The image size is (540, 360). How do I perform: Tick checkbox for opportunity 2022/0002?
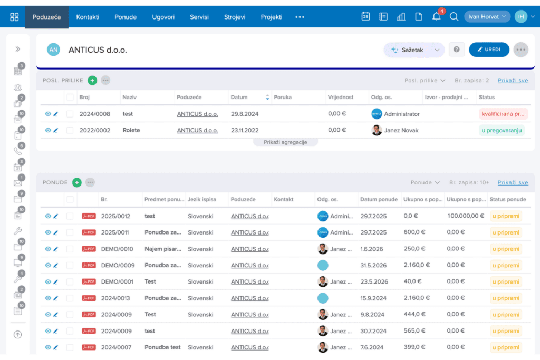[x=70, y=130]
